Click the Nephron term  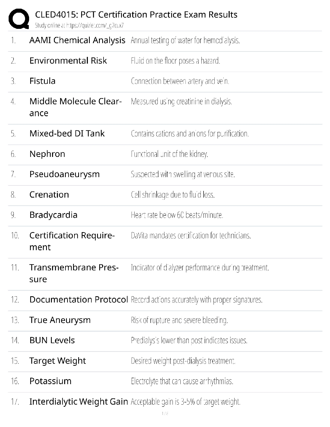[47, 154]
